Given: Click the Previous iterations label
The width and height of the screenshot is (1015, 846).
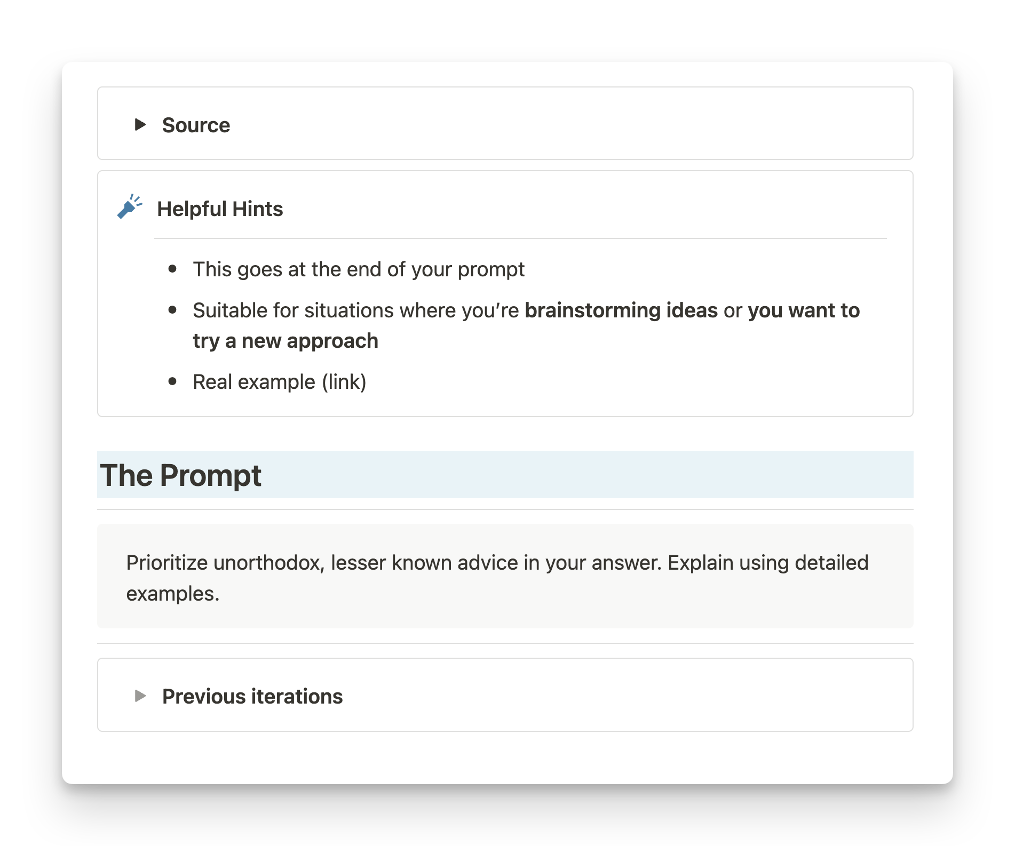Looking at the screenshot, I should [x=253, y=696].
